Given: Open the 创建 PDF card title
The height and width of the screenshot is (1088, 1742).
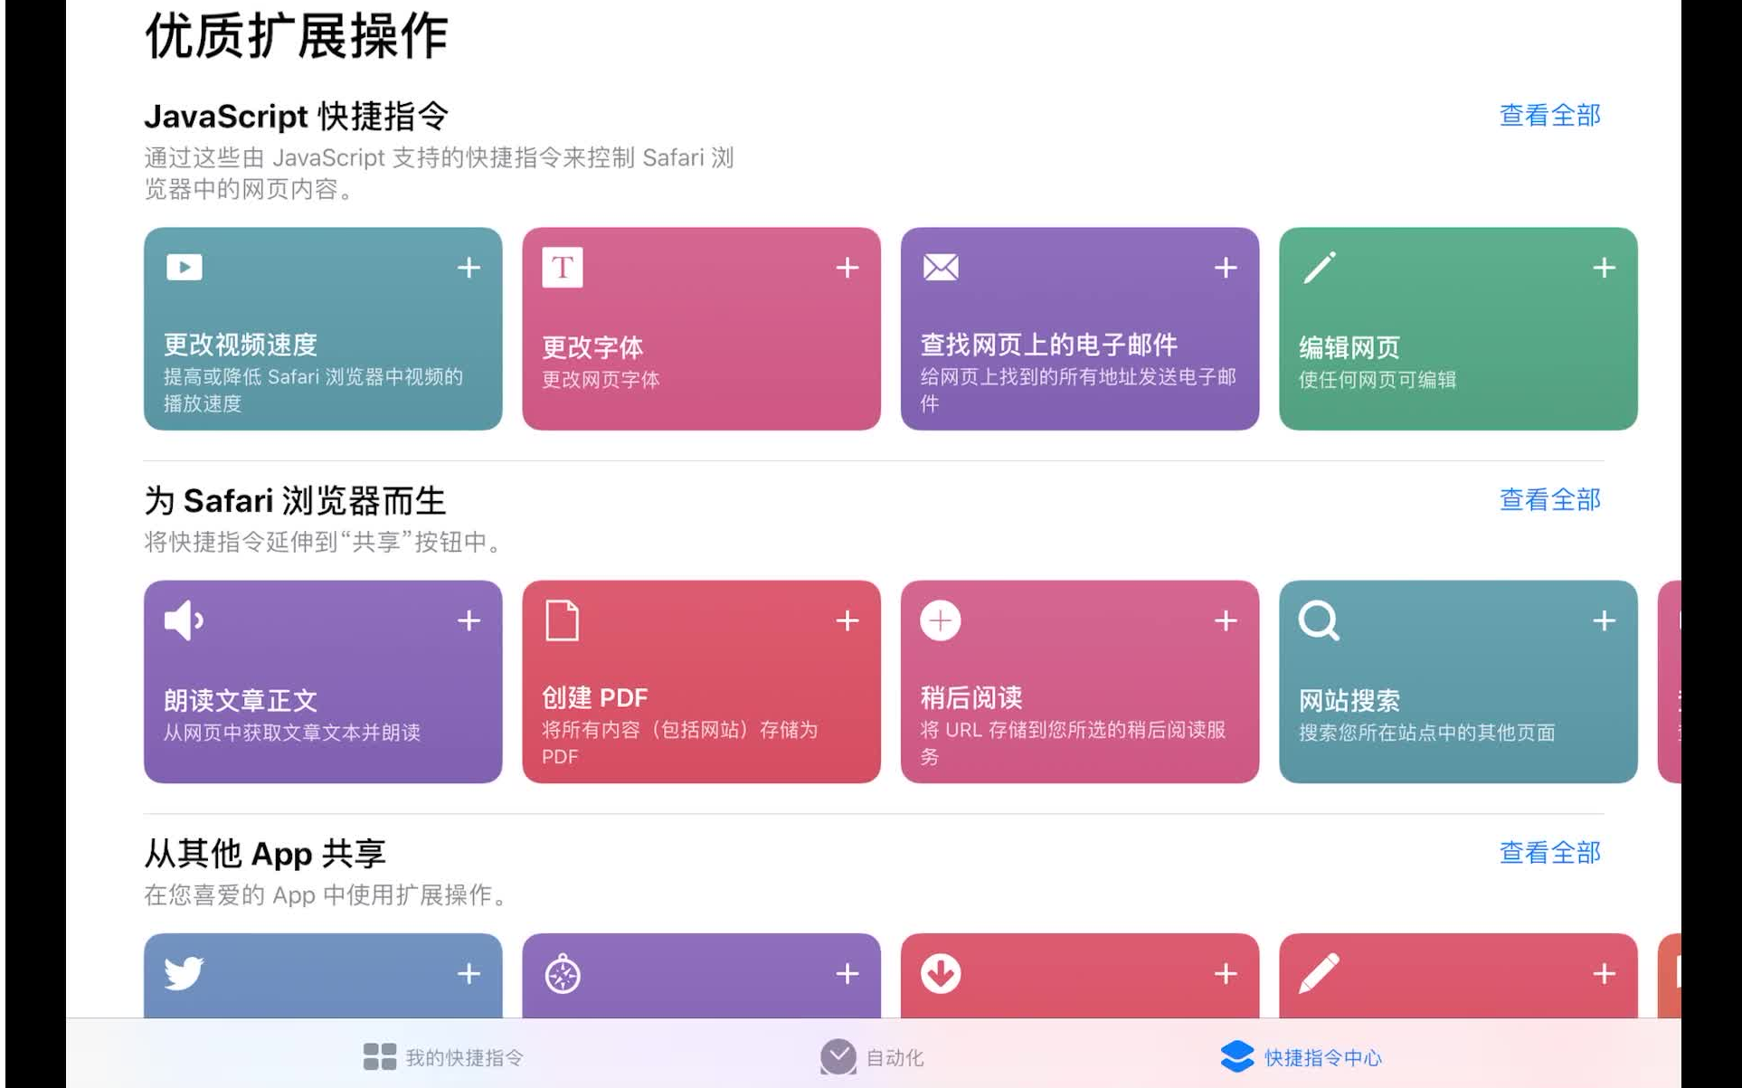Looking at the screenshot, I should click(595, 697).
